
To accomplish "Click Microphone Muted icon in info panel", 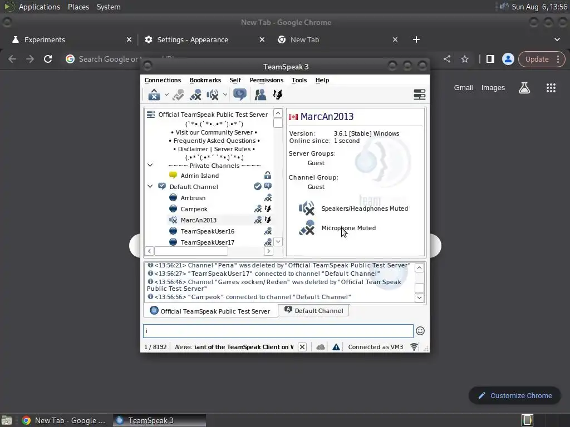I will (x=307, y=228).
